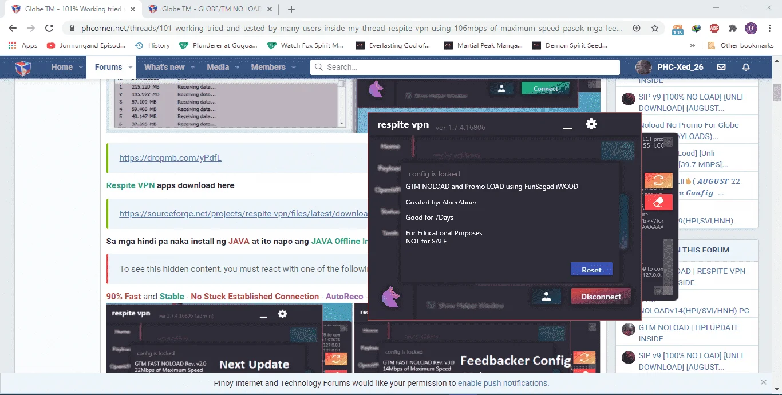Open the 'Martial Peak Manga...' bookmark
Screen dimensions: 782x395
(x=484, y=45)
